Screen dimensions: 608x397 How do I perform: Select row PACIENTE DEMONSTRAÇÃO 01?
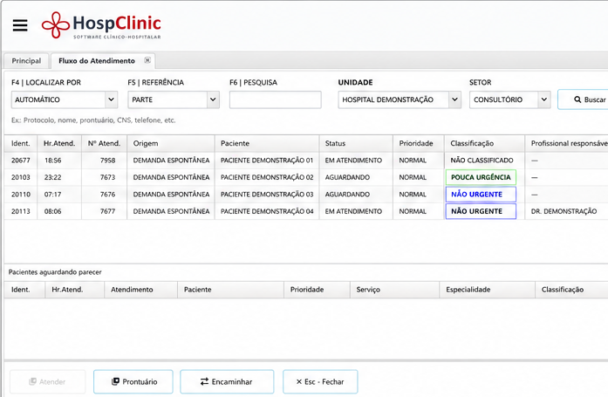point(306,161)
